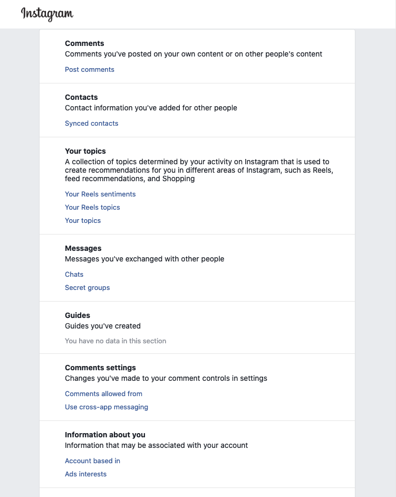The width and height of the screenshot is (396, 497).
Task: Click the bold Your topics section heading
Action: [x=85, y=151]
